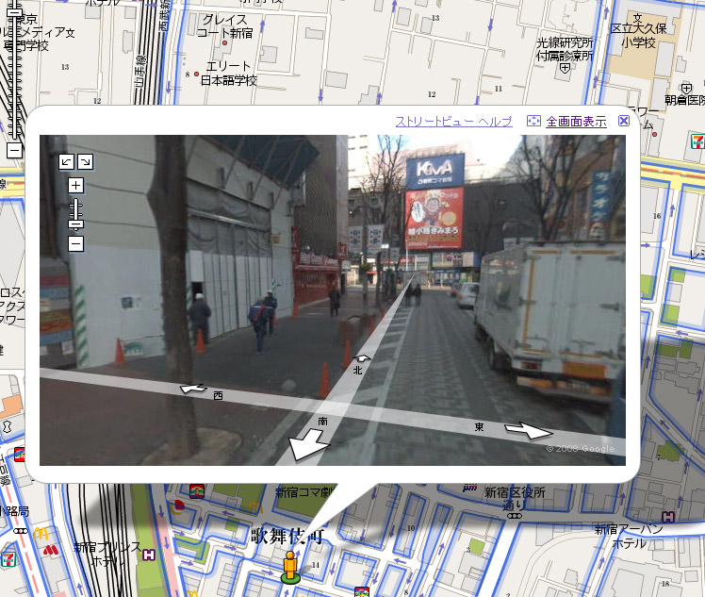Click map zoom out minus button

(14, 150)
